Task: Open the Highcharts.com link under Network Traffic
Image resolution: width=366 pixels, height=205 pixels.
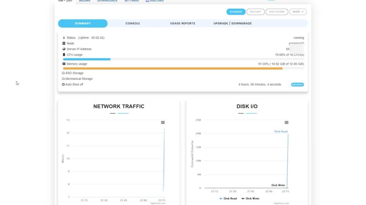Action: (158, 203)
